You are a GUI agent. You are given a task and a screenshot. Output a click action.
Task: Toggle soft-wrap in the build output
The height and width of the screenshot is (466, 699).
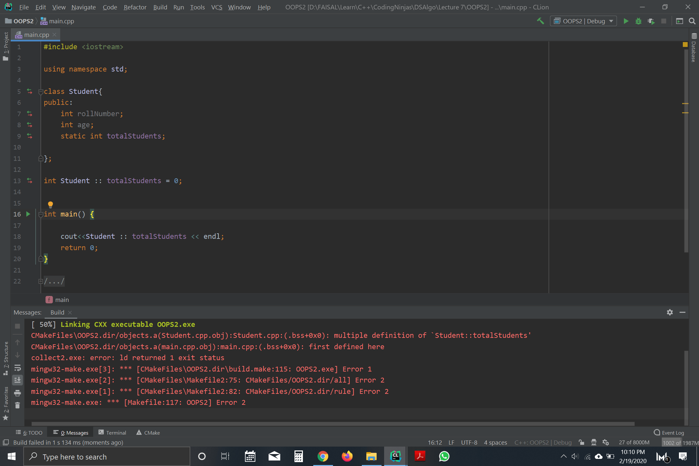(17, 368)
